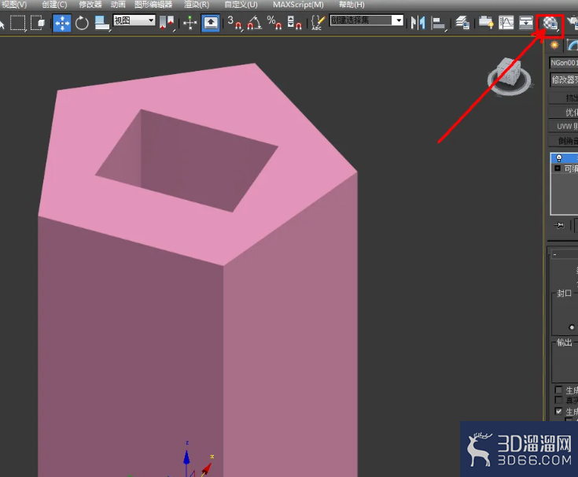
Task: Toggle the Percent Snap magnet
Action: (274, 23)
